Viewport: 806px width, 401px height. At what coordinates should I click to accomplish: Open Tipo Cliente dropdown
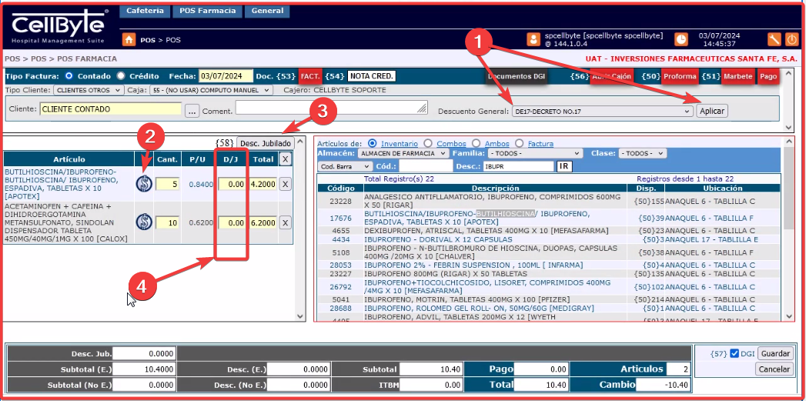click(89, 90)
